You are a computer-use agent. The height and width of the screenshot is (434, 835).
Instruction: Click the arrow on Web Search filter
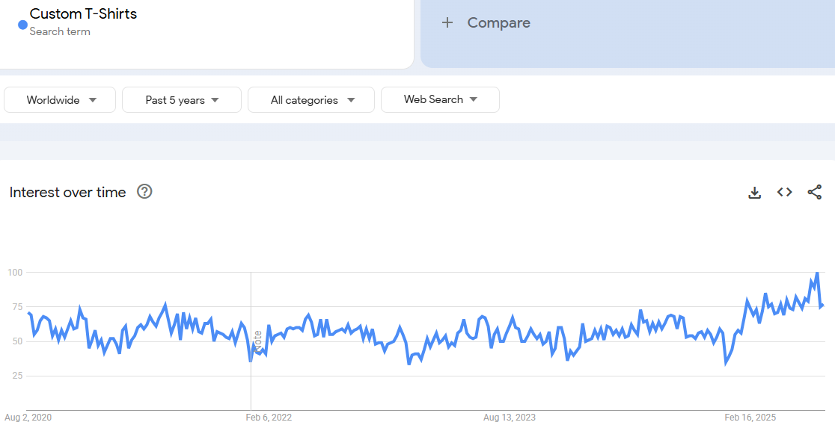[x=473, y=100]
